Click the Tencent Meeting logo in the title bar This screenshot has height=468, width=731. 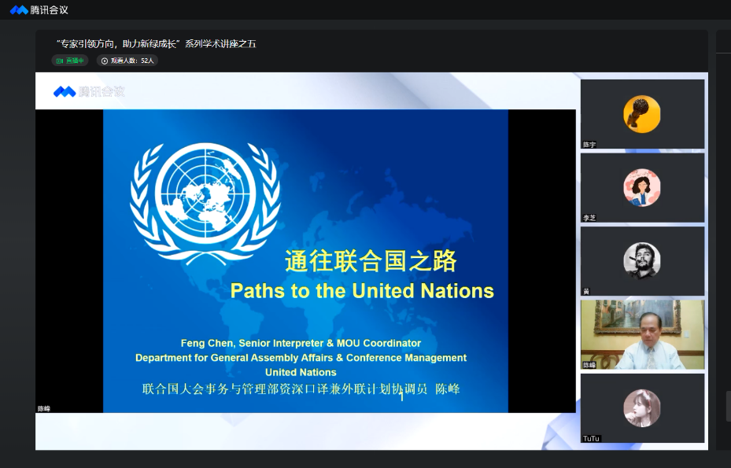tap(39, 9)
